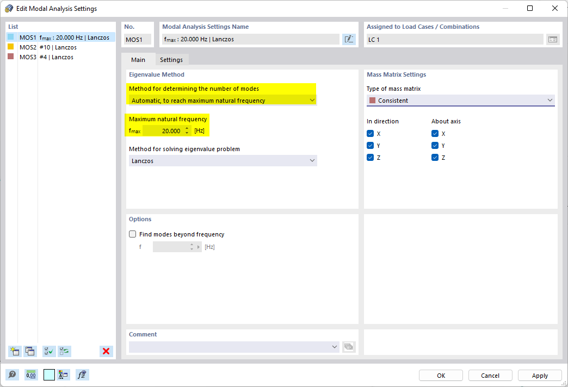This screenshot has width=568, height=387.
Task: Open the Lanczos eigenvalue solver dropdown
Action: coord(223,161)
